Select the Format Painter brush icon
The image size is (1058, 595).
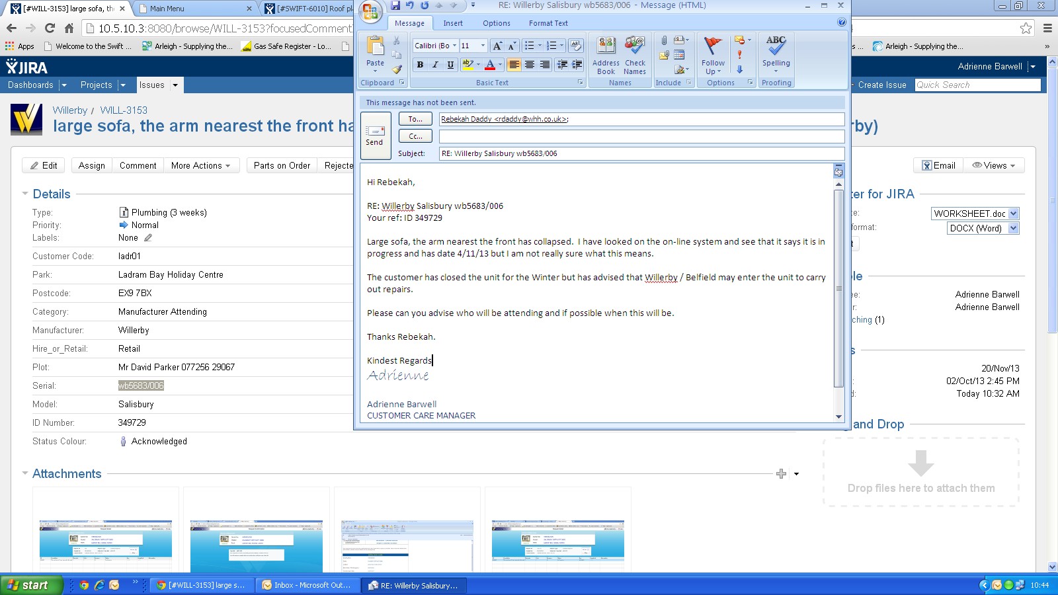[397, 69]
